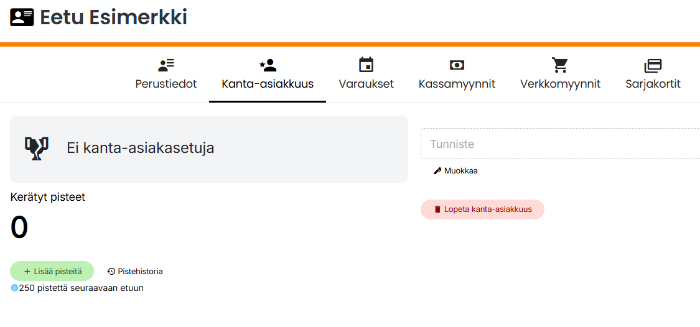Image resolution: width=700 pixels, height=327 pixels.
Task: Click the broken trophy icon
Action: [x=36, y=149]
